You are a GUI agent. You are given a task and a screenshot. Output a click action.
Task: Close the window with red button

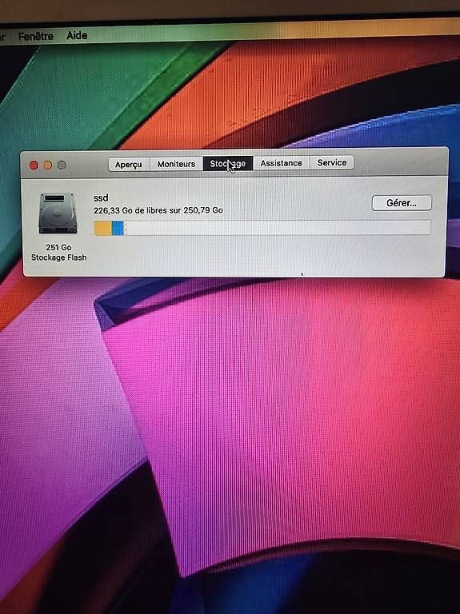pos(34,165)
